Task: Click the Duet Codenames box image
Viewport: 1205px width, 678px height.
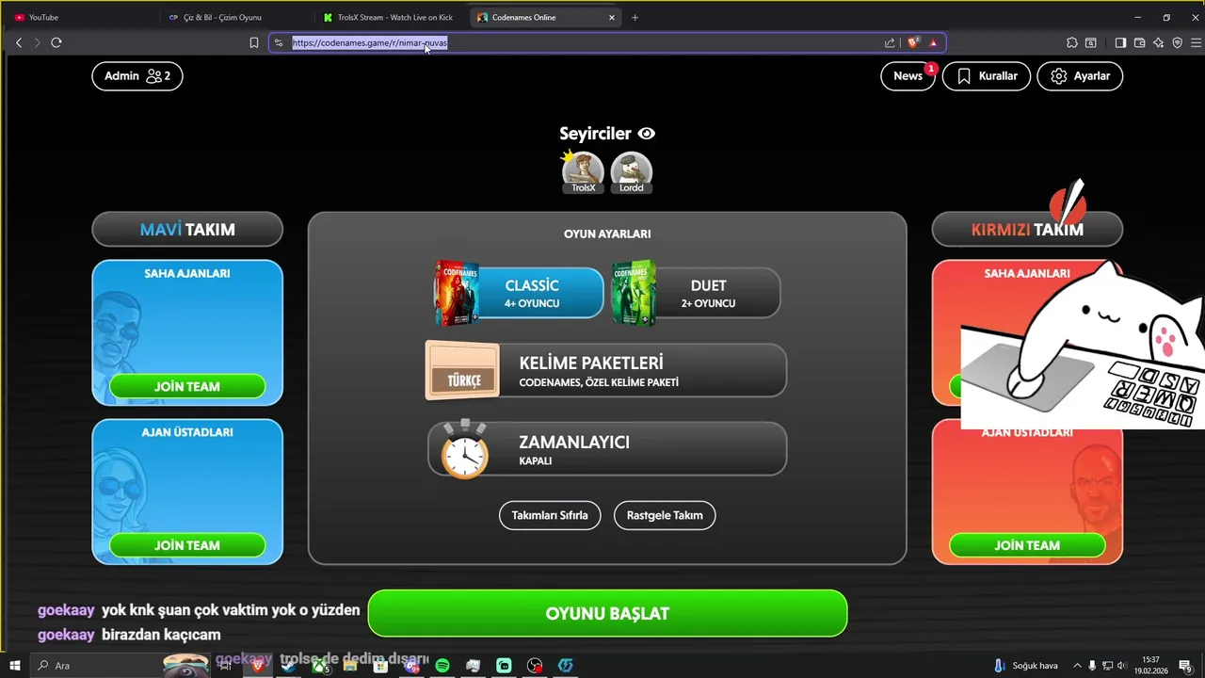Action: (634, 293)
